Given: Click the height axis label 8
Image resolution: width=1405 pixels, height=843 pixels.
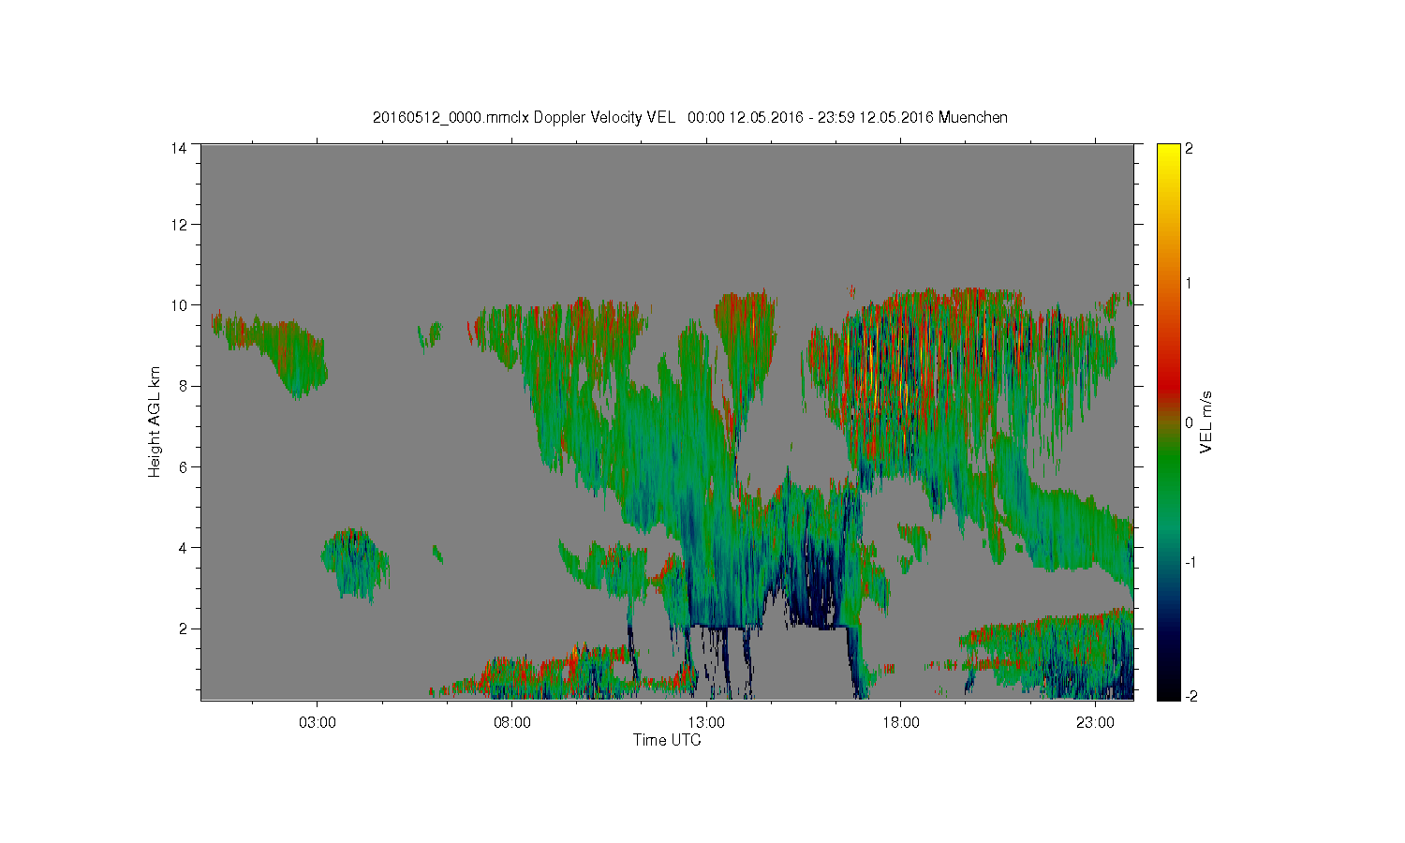Looking at the screenshot, I should (182, 385).
